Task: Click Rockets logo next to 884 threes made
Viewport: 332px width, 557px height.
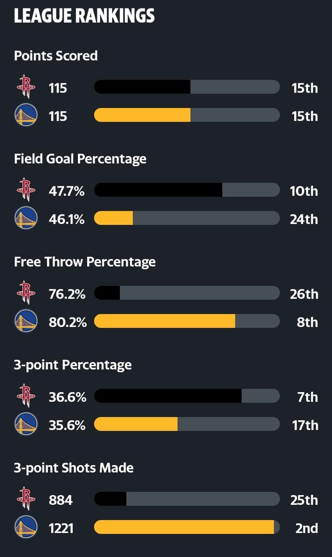Action: 26,499
